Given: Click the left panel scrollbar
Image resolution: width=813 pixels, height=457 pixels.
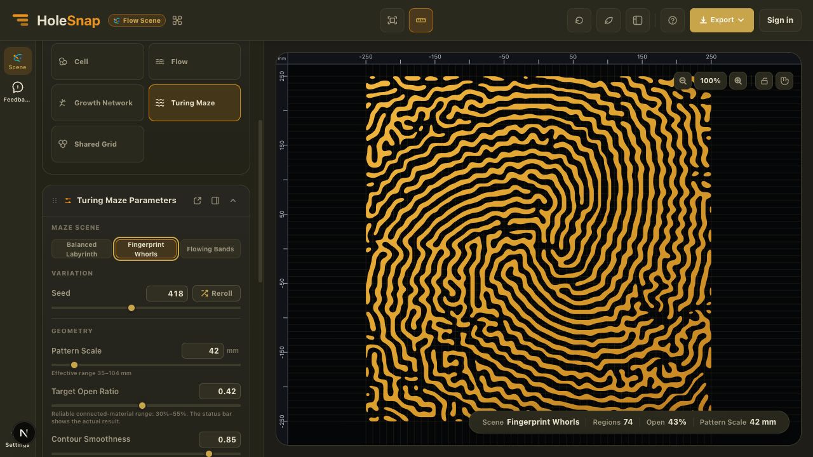Looking at the screenshot, I should click(x=260, y=201).
